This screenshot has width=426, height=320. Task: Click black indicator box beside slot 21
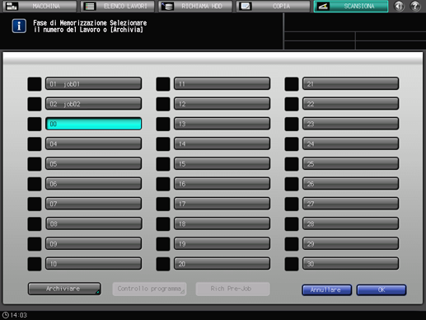(292, 84)
